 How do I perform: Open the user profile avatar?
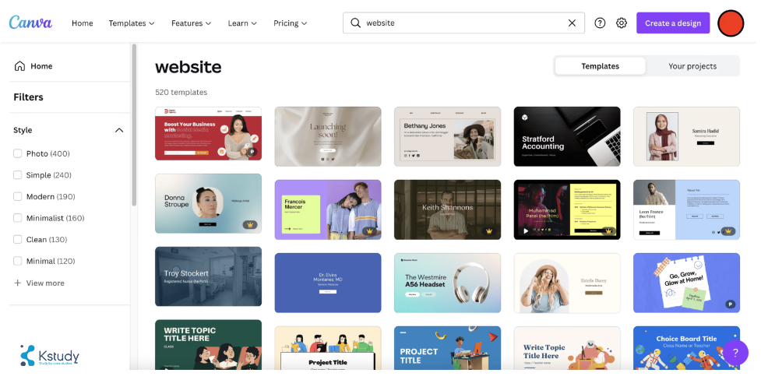(731, 23)
